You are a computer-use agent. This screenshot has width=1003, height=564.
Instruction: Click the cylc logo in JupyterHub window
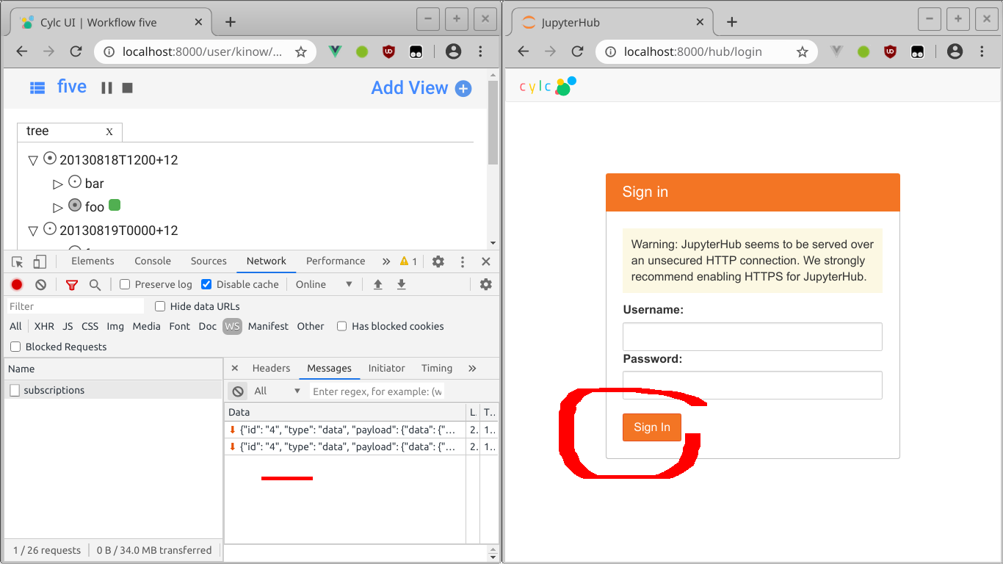tap(548, 86)
